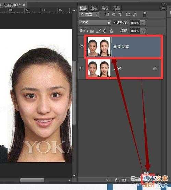The image size is (171, 190).
Task: Click the 填充 label
Action: point(124,31)
